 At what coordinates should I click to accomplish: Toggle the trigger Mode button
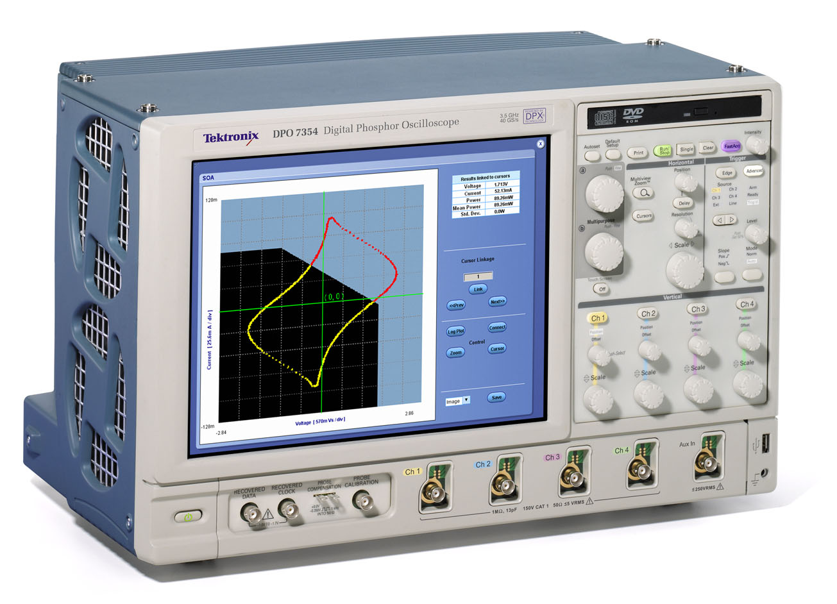(752, 274)
